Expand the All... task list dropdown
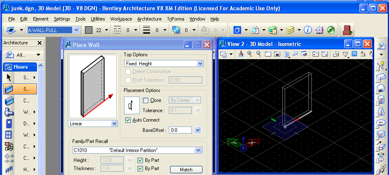The width and height of the screenshot is (389, 175). (x=38, y=55)
